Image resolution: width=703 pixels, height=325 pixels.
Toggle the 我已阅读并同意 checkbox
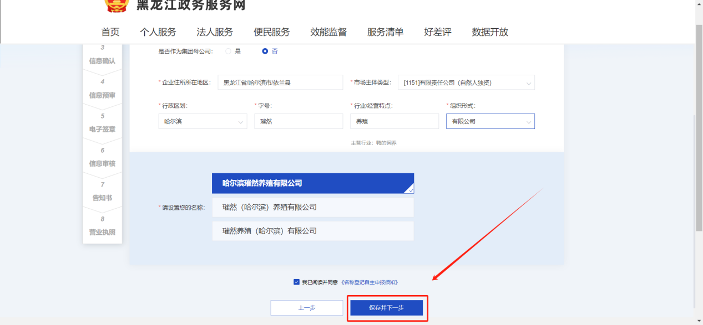296,282
